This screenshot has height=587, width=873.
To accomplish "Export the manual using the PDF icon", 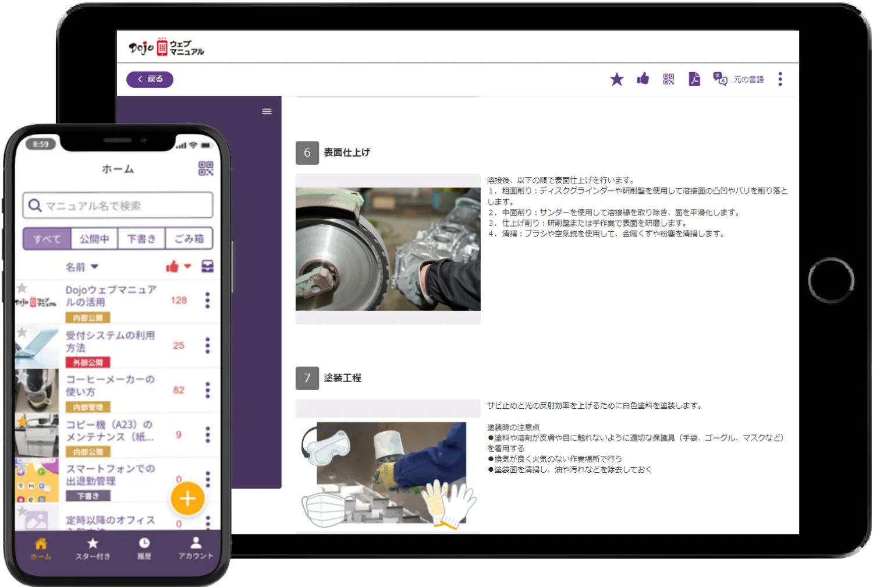I will click(x=694, y=79).
